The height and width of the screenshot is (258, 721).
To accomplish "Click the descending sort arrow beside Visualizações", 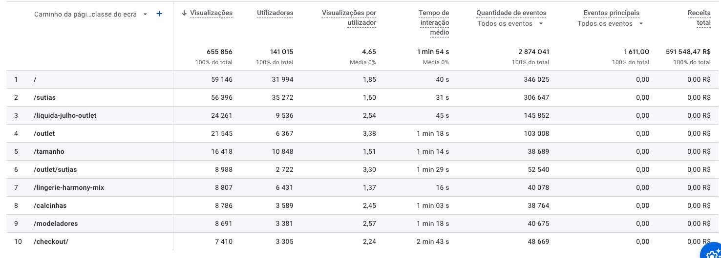I will tap(184, 13).
